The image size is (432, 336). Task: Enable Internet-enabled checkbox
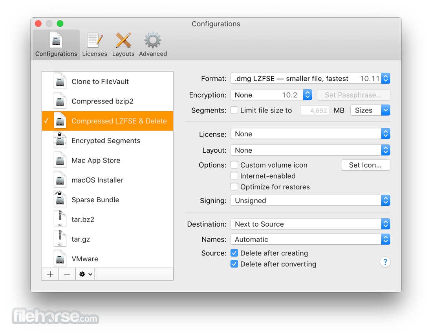click(x=234, y=176)
